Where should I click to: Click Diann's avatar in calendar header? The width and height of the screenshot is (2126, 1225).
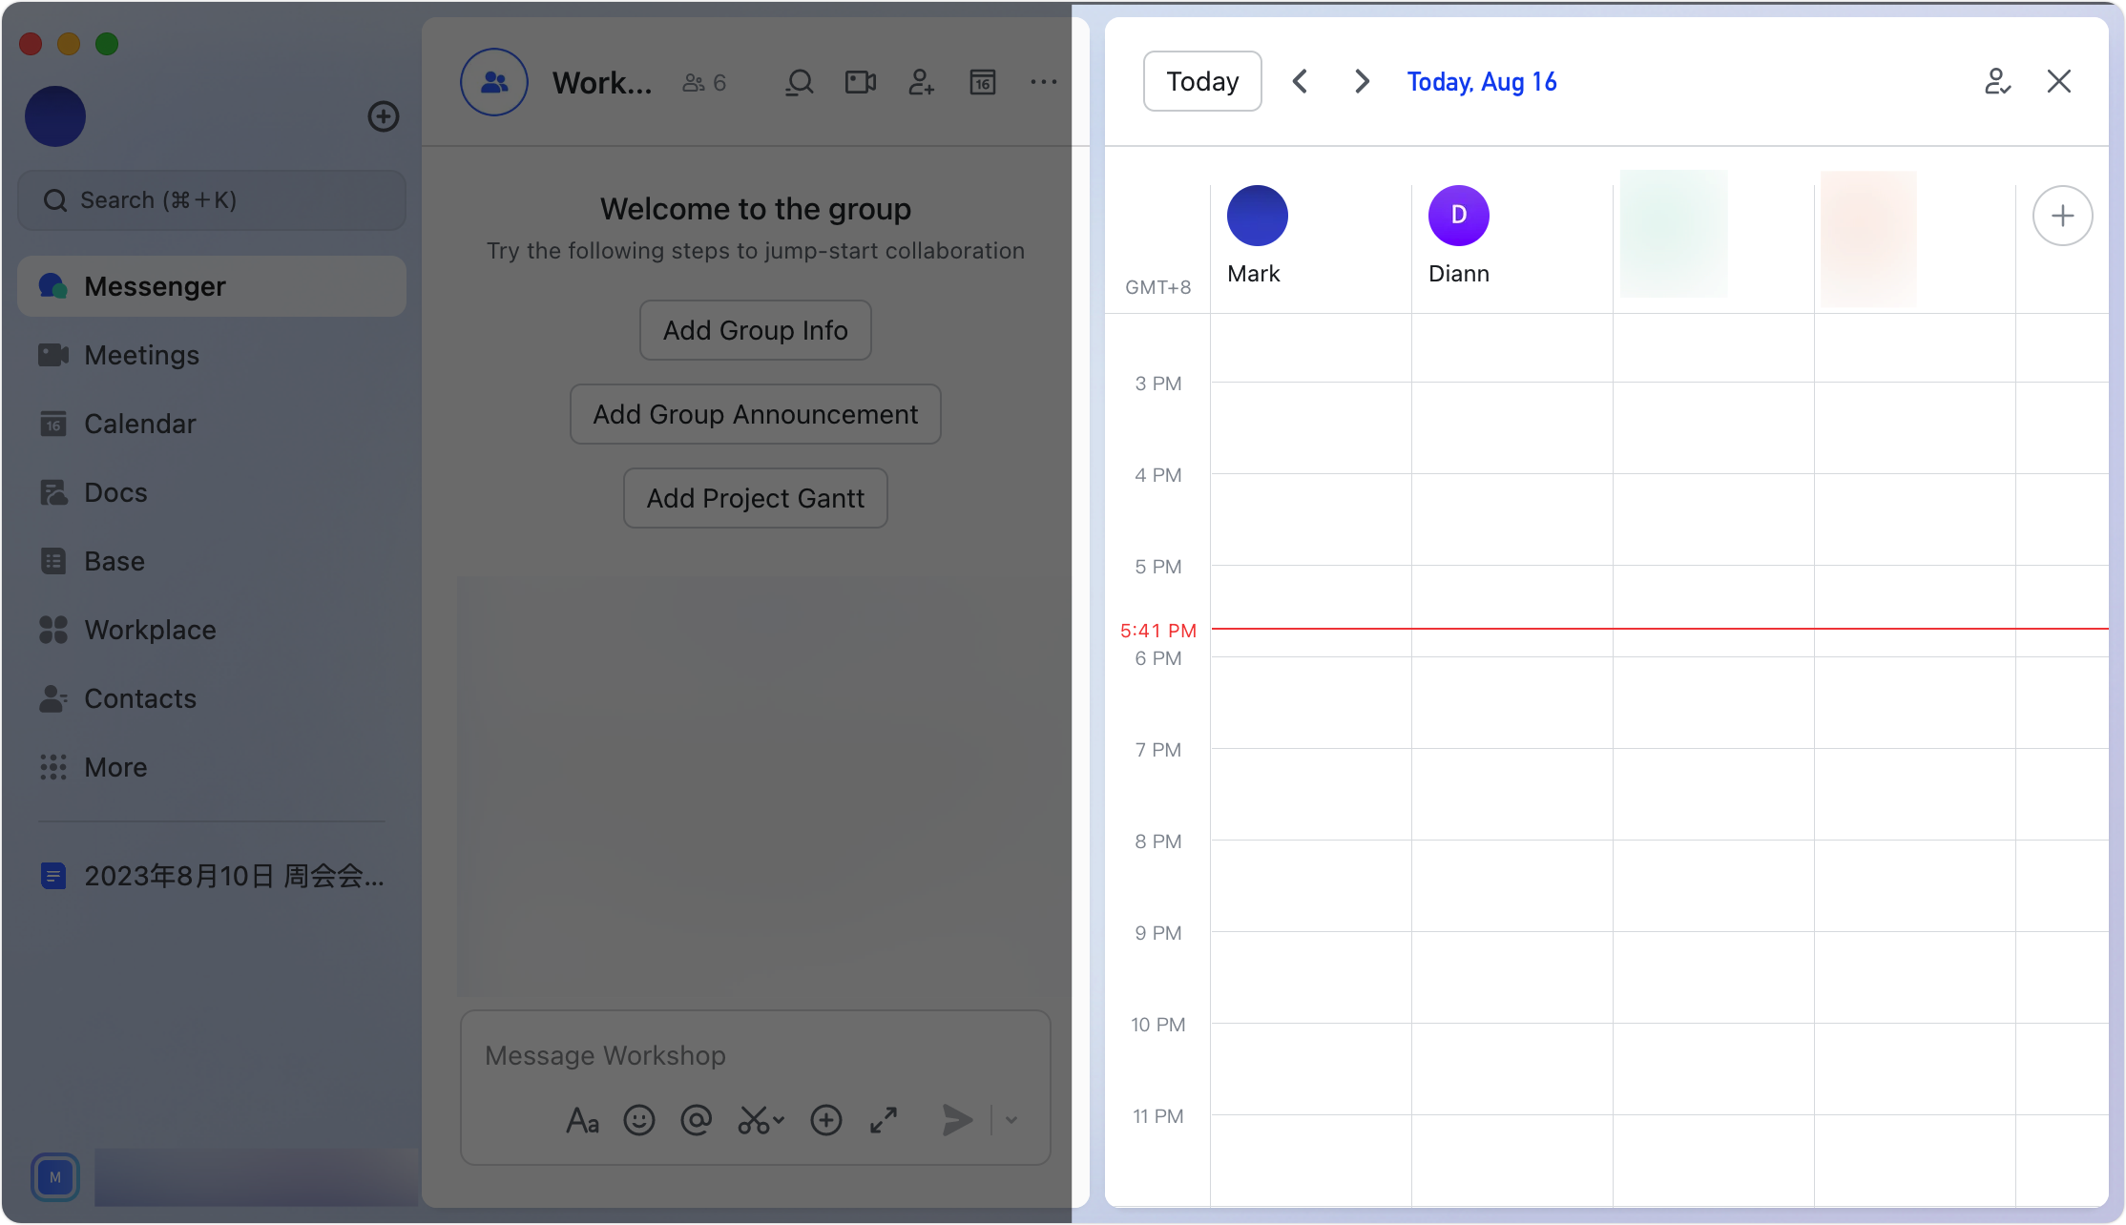[1459, 216]
